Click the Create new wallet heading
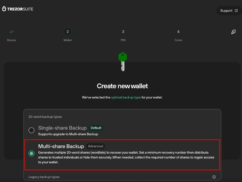242x182 pixels. [122, 86]
